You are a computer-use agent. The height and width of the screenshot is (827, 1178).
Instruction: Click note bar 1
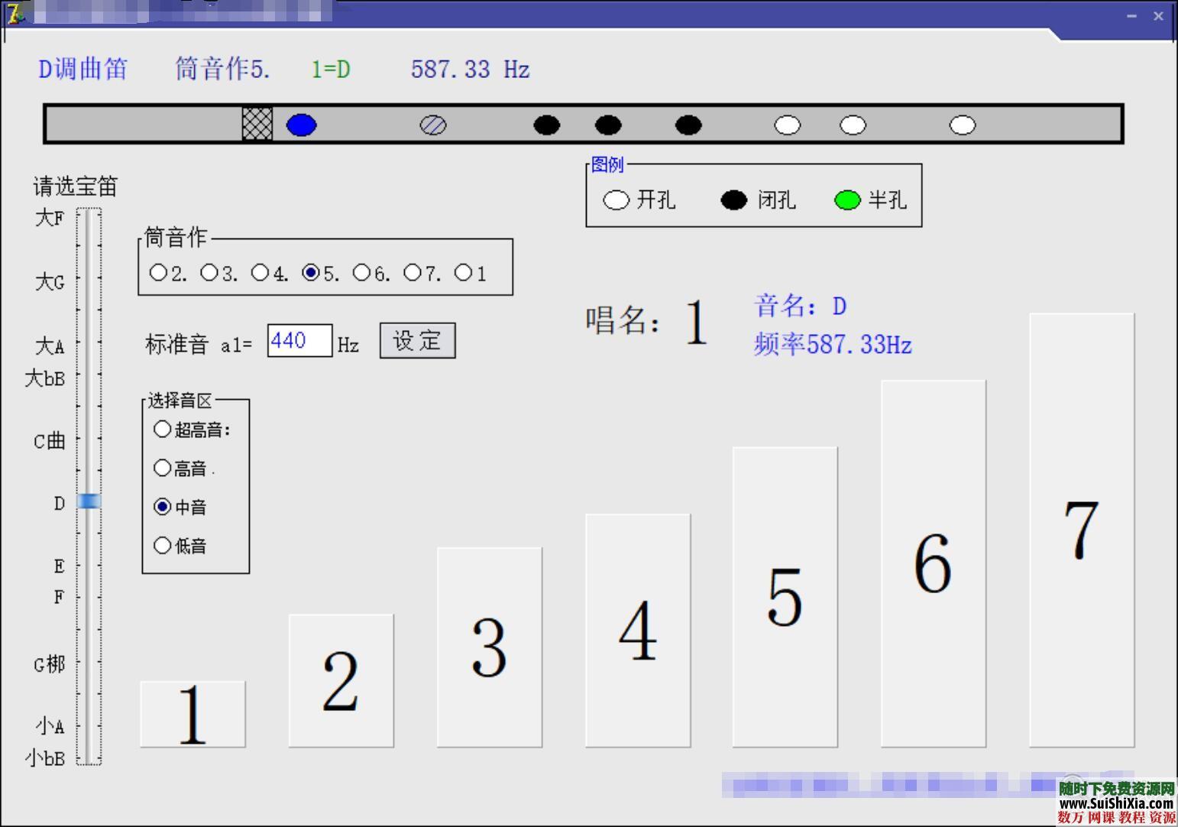192,713
